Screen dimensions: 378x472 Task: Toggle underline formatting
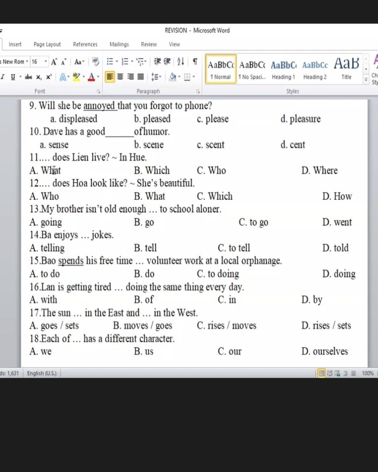[x=13, y=77]
